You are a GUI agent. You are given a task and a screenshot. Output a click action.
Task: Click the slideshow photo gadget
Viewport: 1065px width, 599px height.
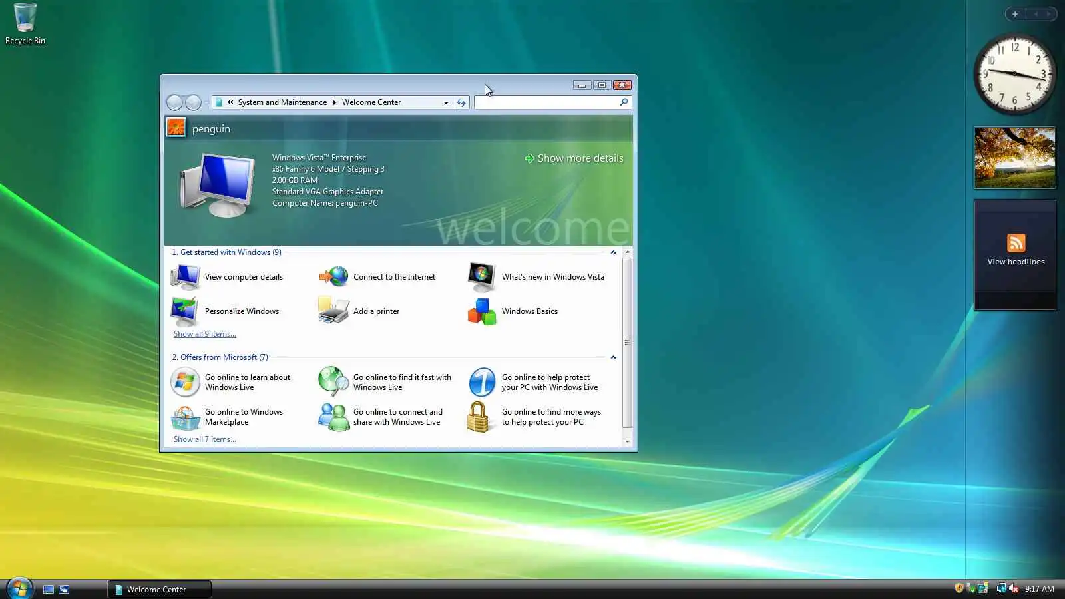click(1015, 158)
